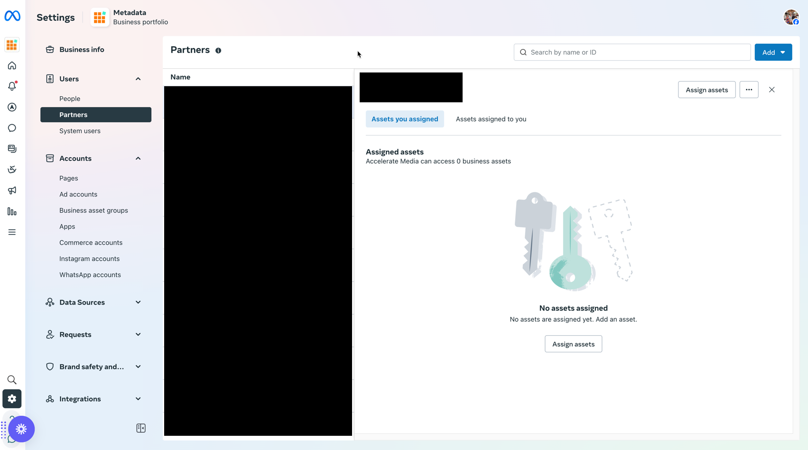Click Assign assets button below illustration
This screenshot has width=808, height=450.
click(573, 344)
